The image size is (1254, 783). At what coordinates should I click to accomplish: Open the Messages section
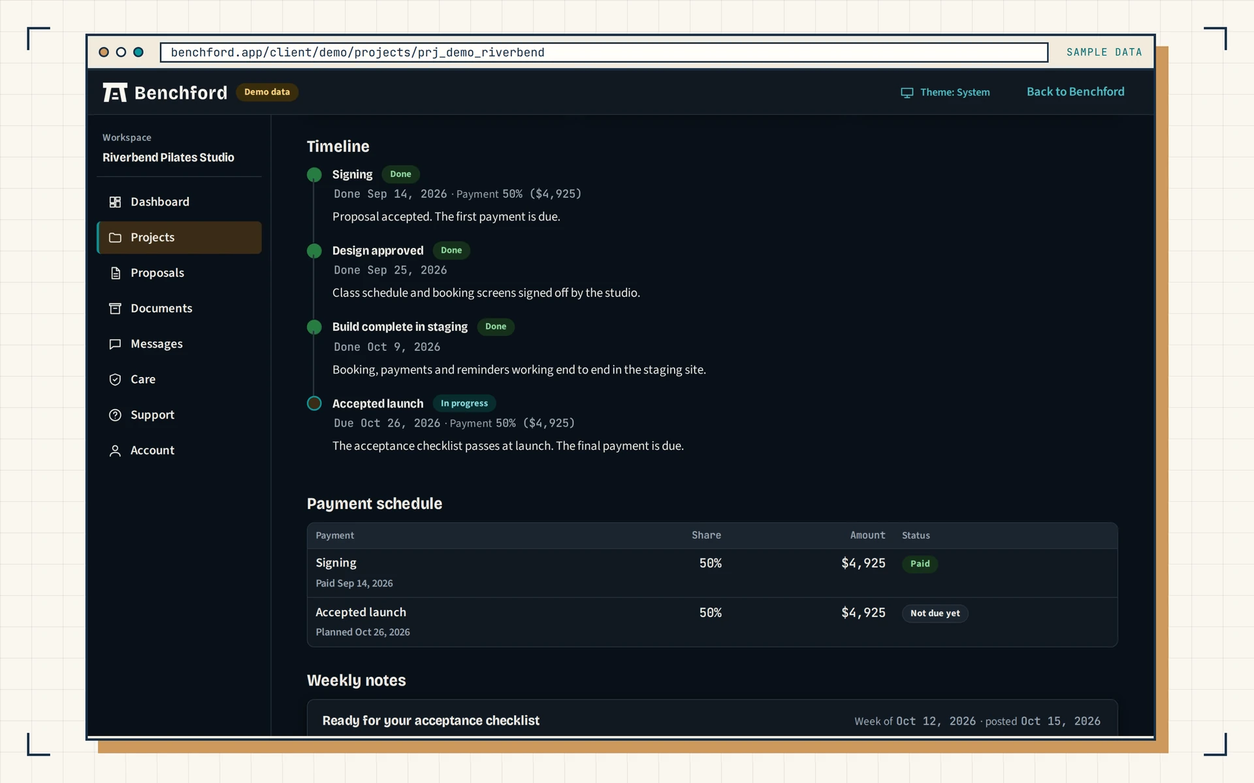(179, 344)
